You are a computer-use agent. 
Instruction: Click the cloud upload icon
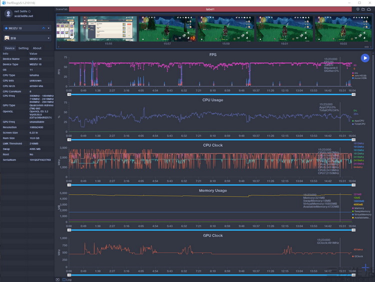pyautogui.click(x=369, y=9)
